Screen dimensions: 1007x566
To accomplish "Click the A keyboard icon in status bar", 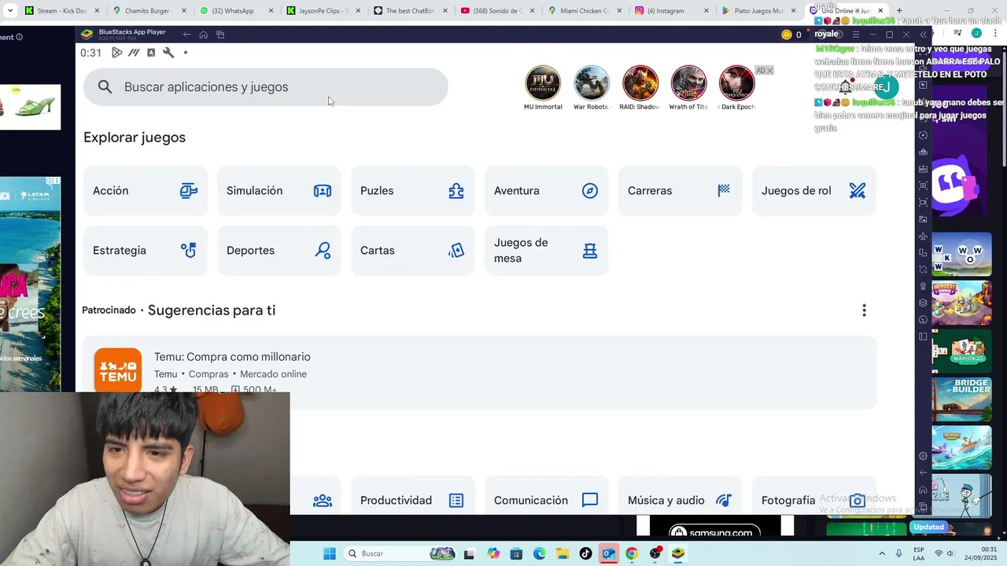I will pos(151,53).
